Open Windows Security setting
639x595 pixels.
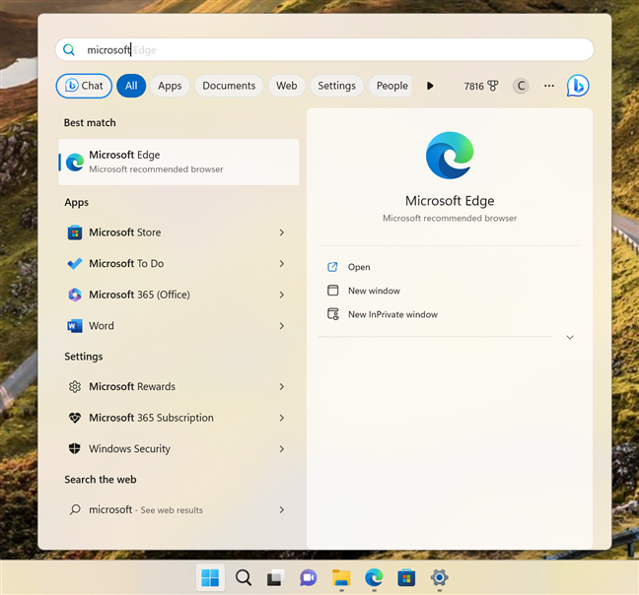[x=177, y=448]
